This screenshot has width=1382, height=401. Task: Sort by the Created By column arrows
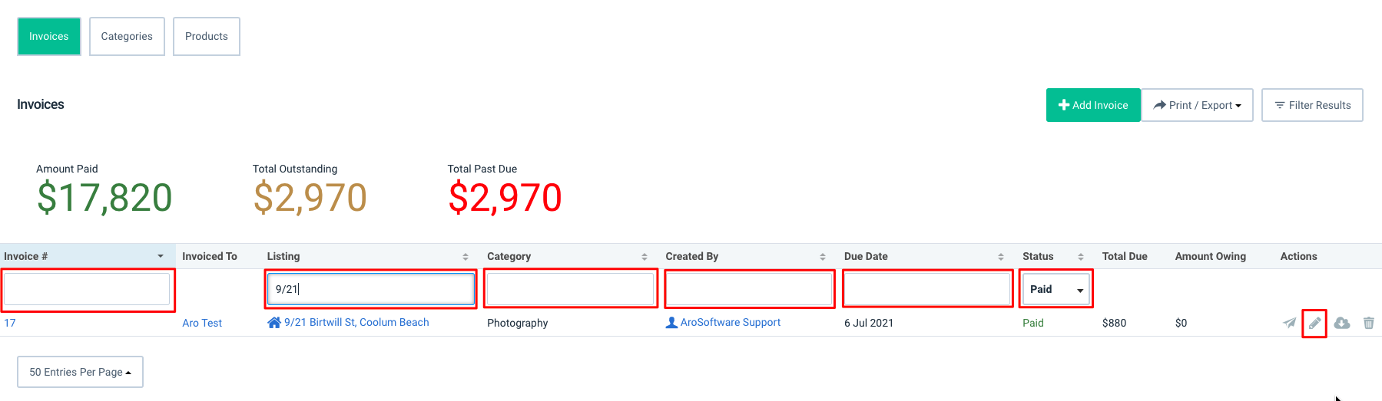point(823,257)
